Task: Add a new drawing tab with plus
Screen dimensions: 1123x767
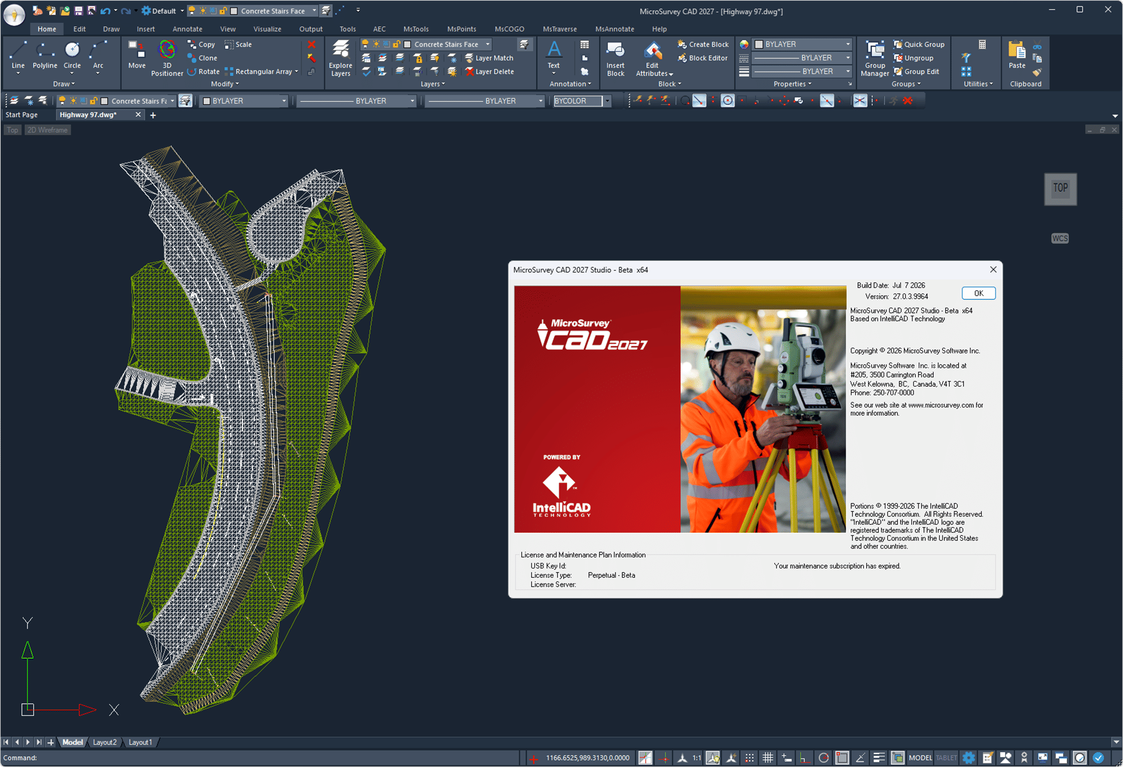Action: click(x=153, y=115)
